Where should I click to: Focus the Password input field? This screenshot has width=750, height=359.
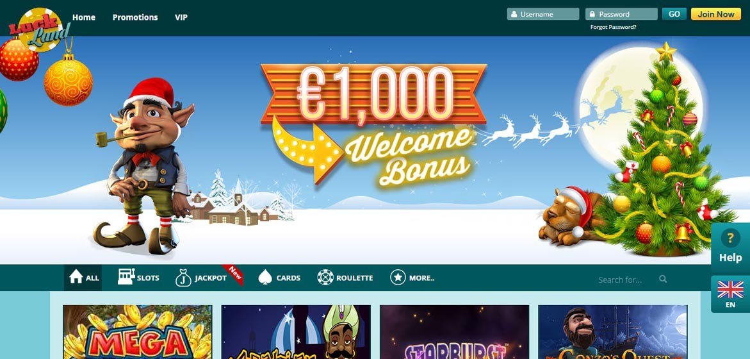tap(621, 14)
